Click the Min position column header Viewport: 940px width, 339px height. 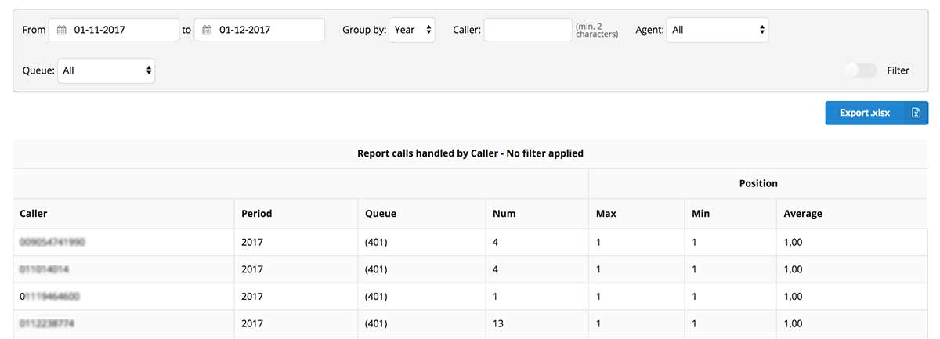[700, 213]
